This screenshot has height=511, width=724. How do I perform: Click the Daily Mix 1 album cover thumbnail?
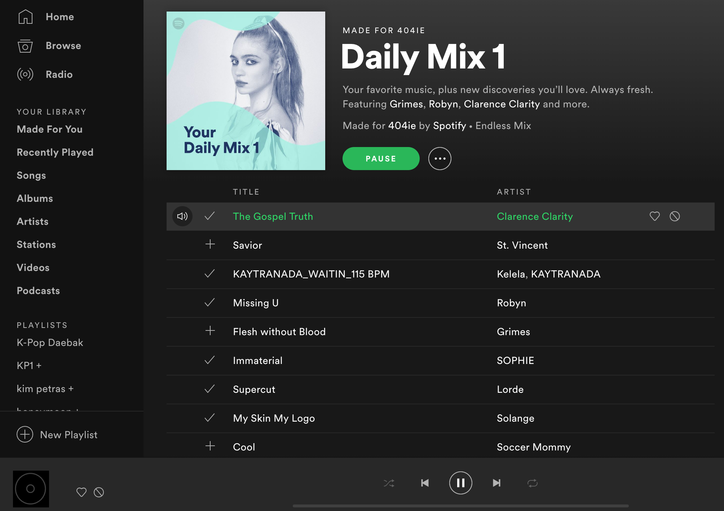pos(246,91)
